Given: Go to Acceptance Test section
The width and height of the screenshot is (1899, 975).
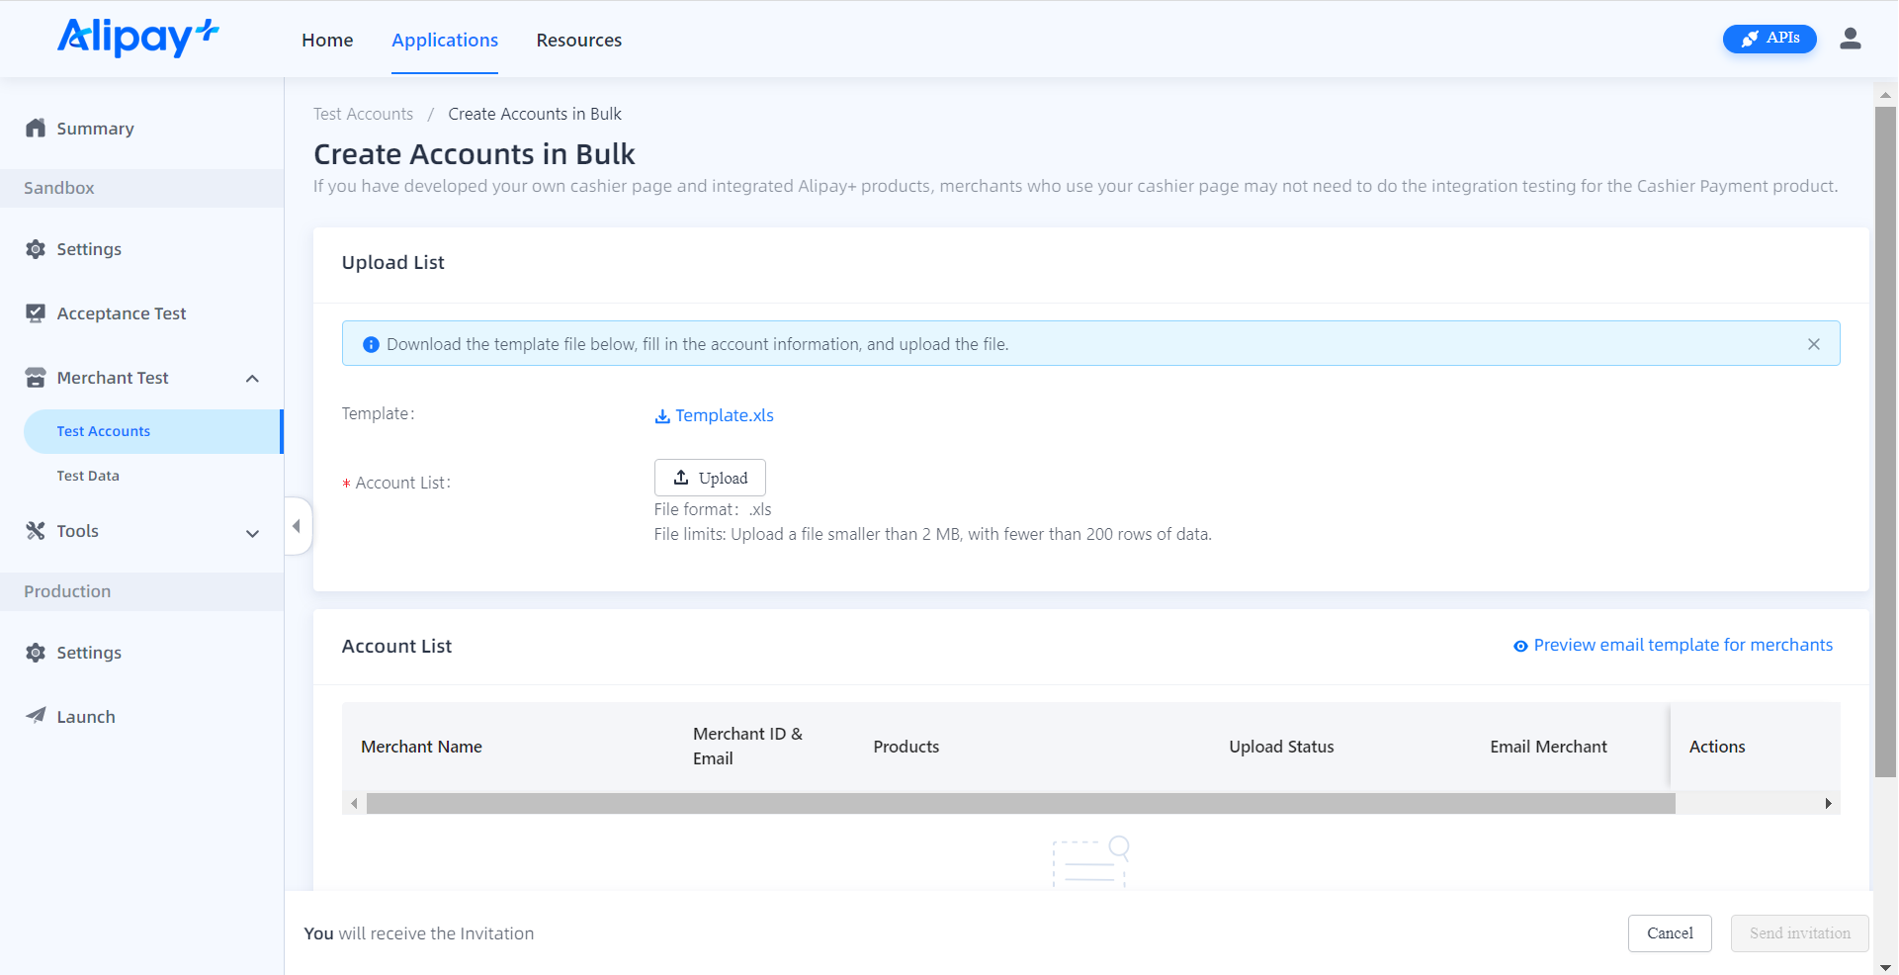Looking at the screenshot, I should [121, 313].
